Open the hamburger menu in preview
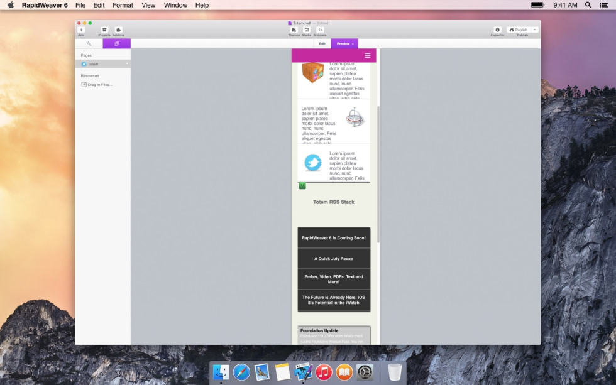 [367, 55]
